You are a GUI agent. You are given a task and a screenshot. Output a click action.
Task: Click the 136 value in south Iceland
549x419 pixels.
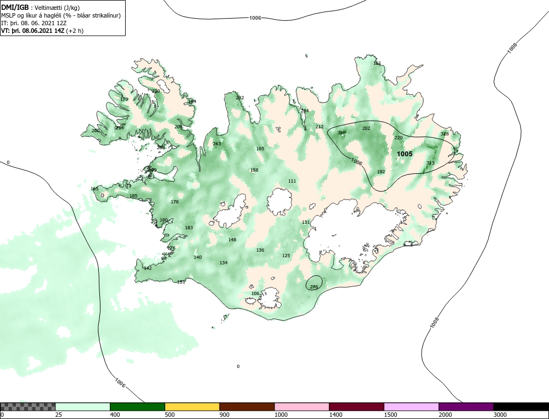tap(260, 250)
